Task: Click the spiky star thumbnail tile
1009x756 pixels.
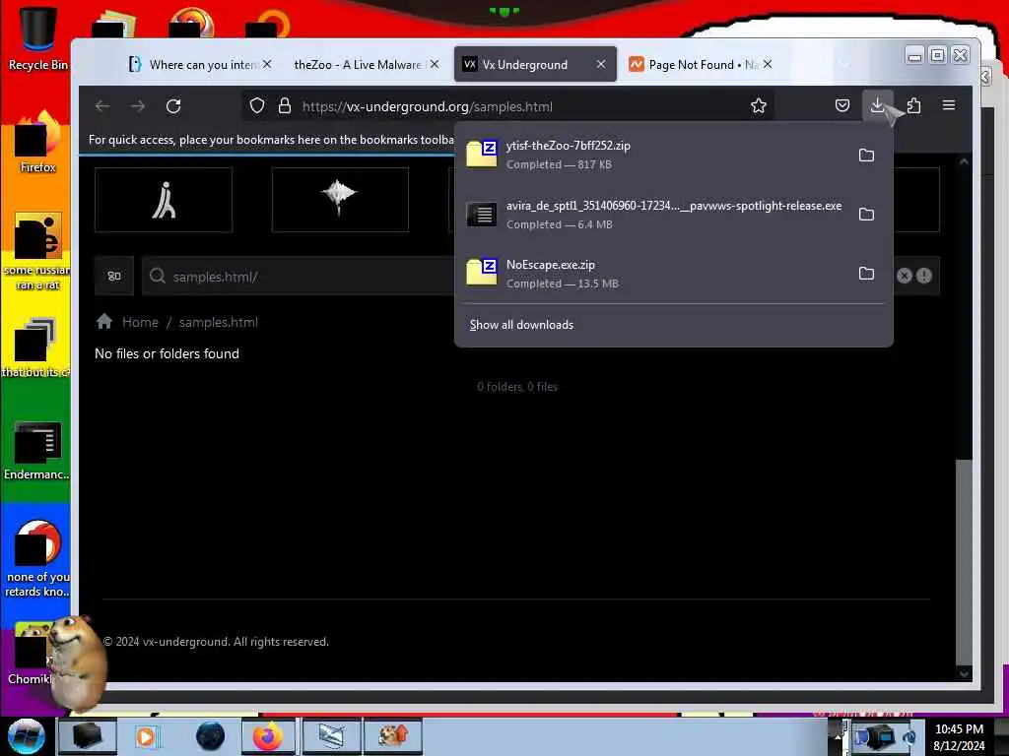Action: [340, 199]
